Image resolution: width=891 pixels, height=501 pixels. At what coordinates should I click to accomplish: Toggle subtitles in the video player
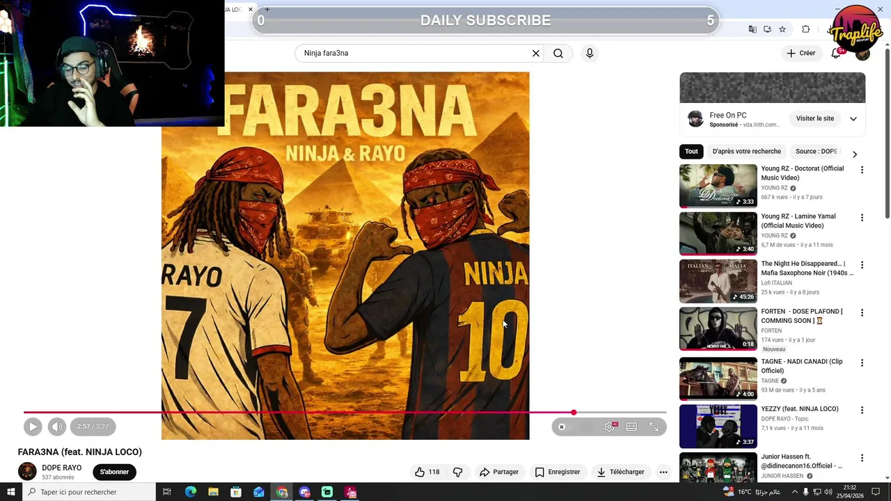click(x=586, y=427)
